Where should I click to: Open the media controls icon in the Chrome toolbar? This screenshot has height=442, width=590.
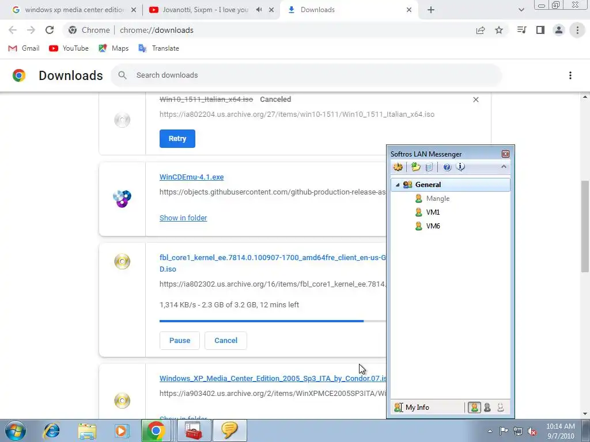(x=521, y=30)
